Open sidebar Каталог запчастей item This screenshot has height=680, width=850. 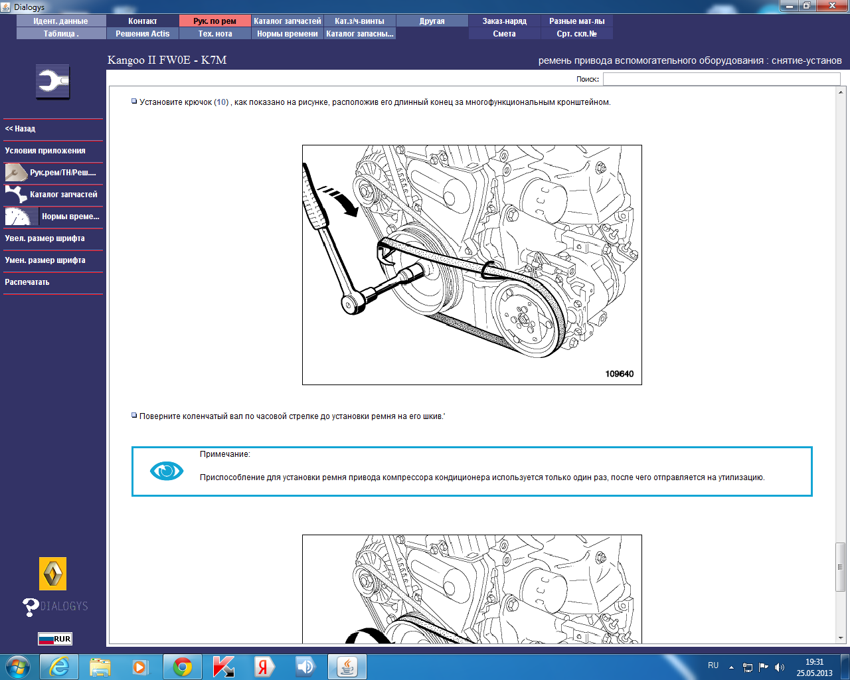[53, 195]
